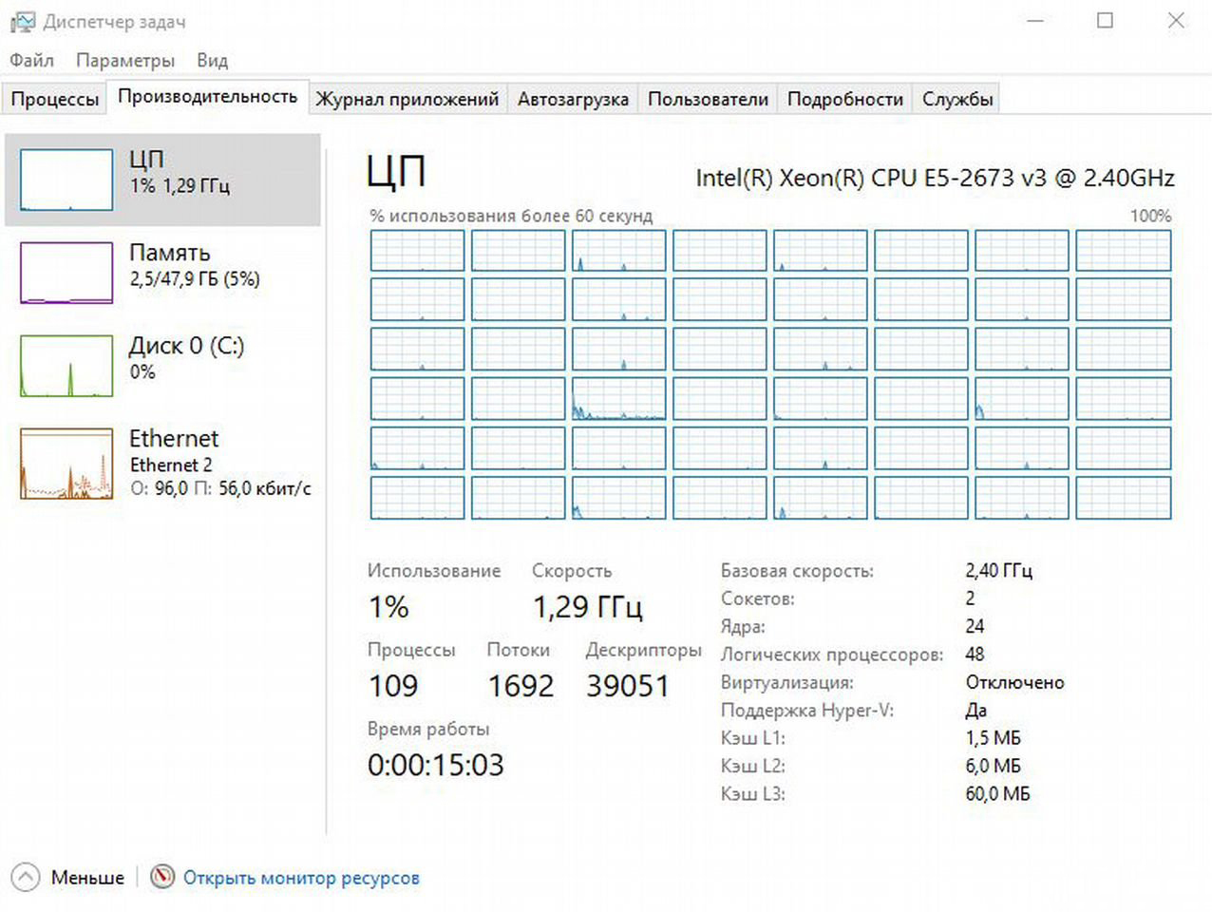Click the Меньше button label
Image resolution: width=1212 pixels, height=912 pixels.
point(87,878)
